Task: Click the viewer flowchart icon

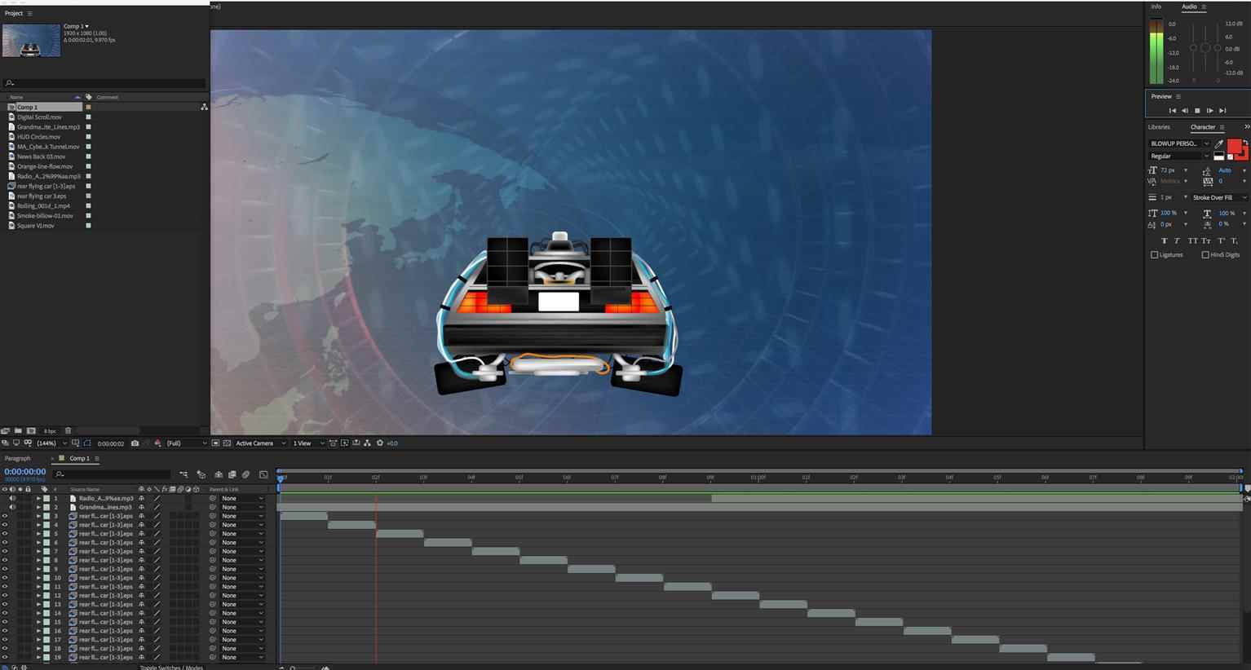Action: [x=367, y=443]
